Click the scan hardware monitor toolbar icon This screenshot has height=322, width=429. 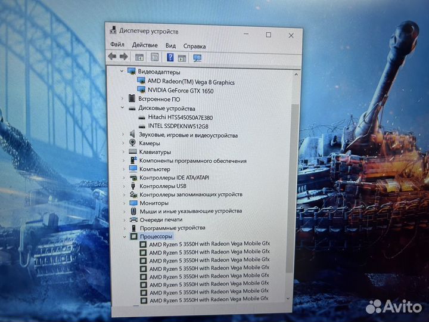pos(197,58)
